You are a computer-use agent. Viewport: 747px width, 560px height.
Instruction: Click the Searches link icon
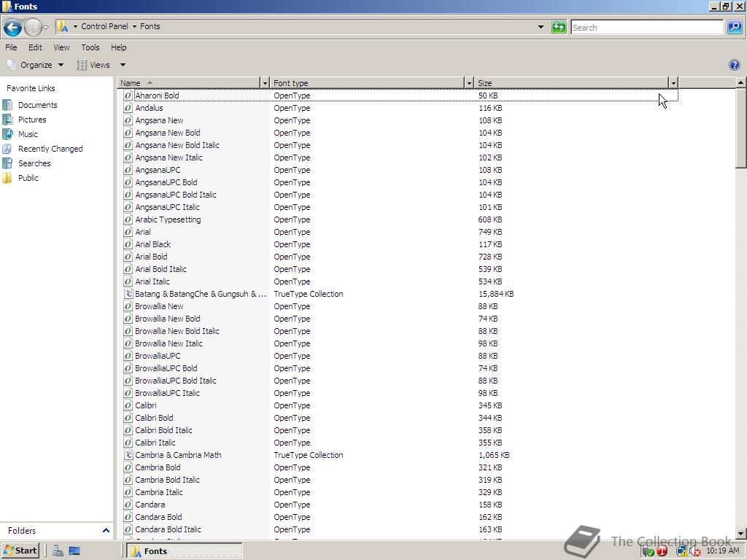7,163
